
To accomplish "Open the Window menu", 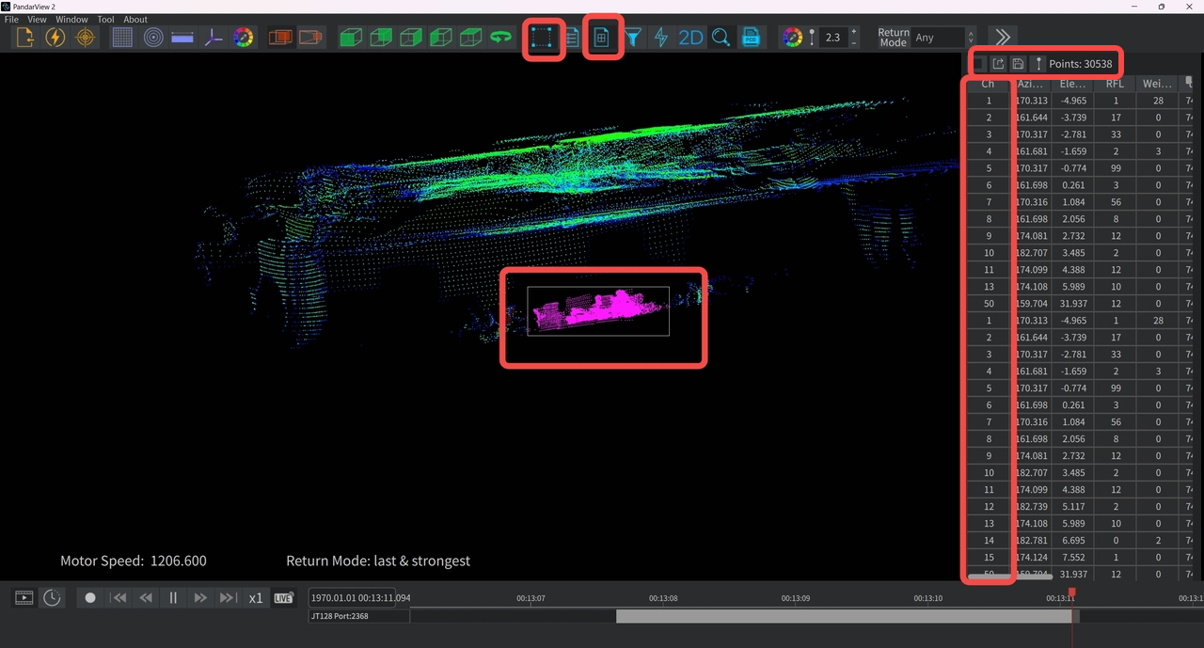I will pos(71,19).
